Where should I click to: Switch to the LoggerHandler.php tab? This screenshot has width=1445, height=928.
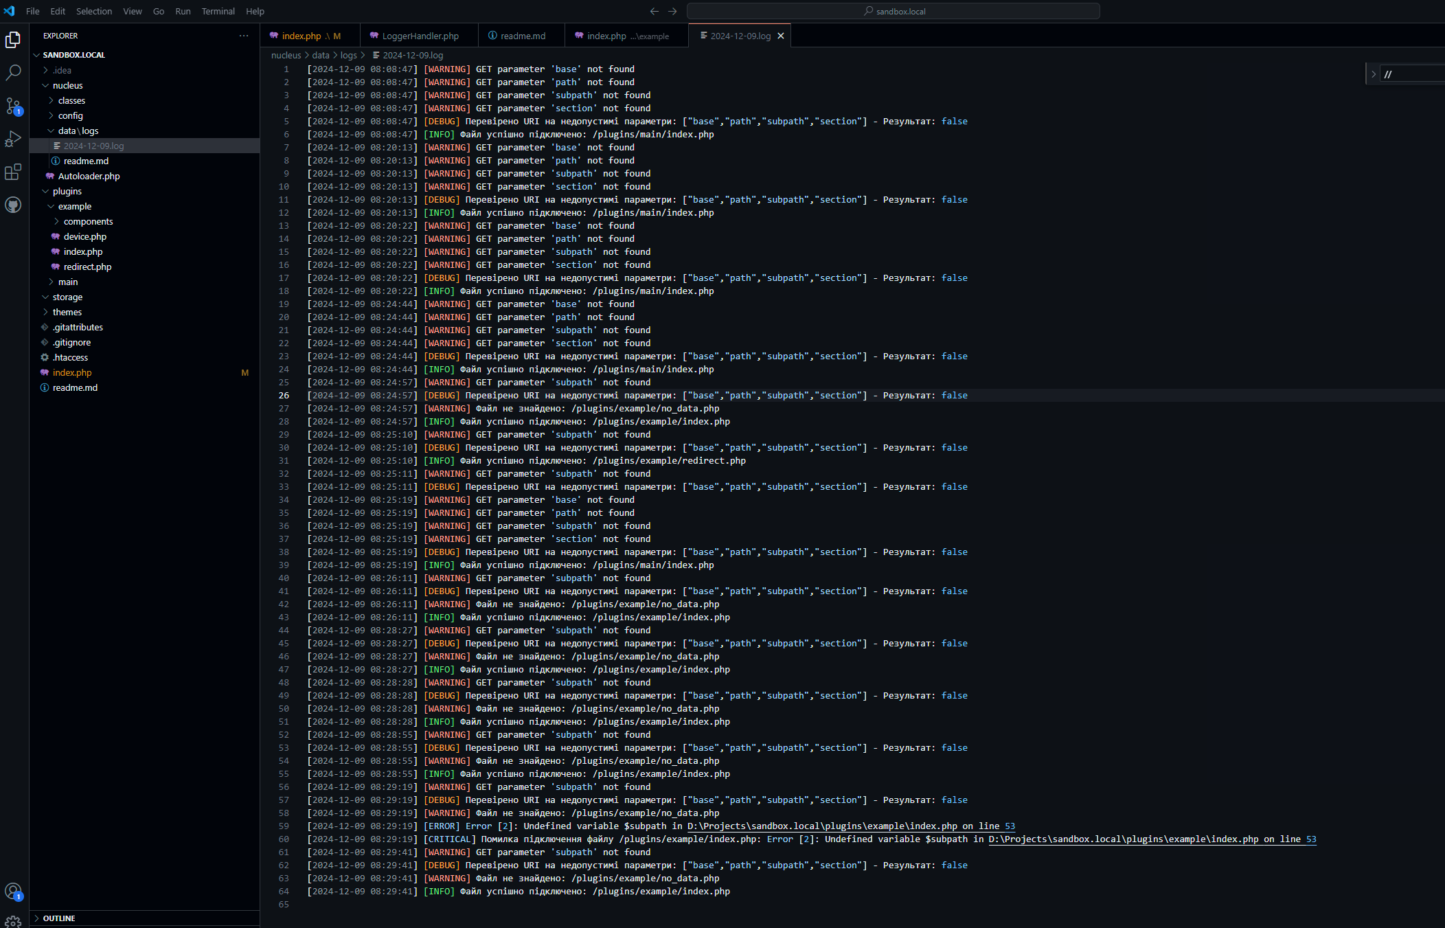click(420, 36)
